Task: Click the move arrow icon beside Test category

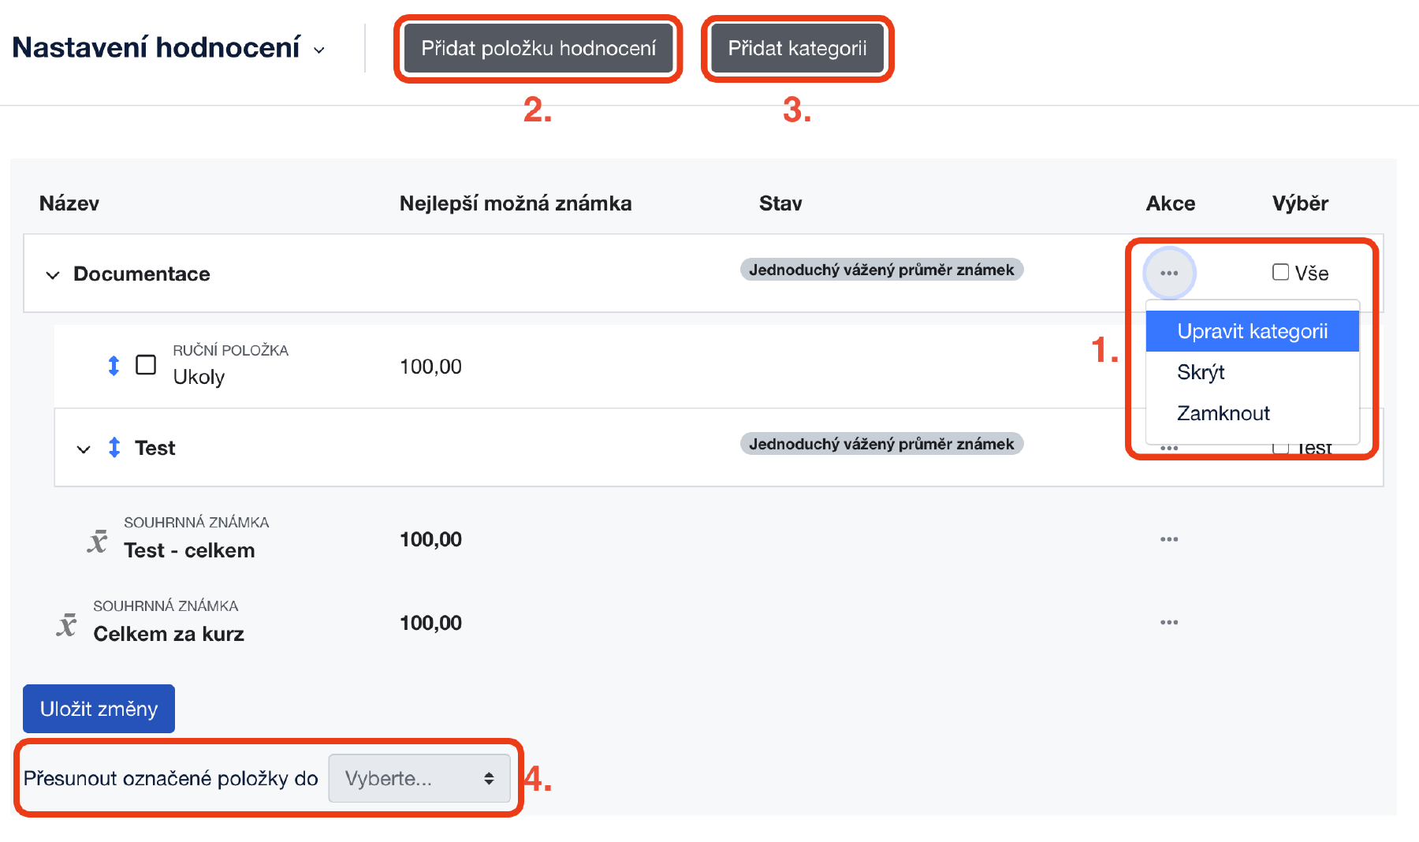Action: pos(114,448)
